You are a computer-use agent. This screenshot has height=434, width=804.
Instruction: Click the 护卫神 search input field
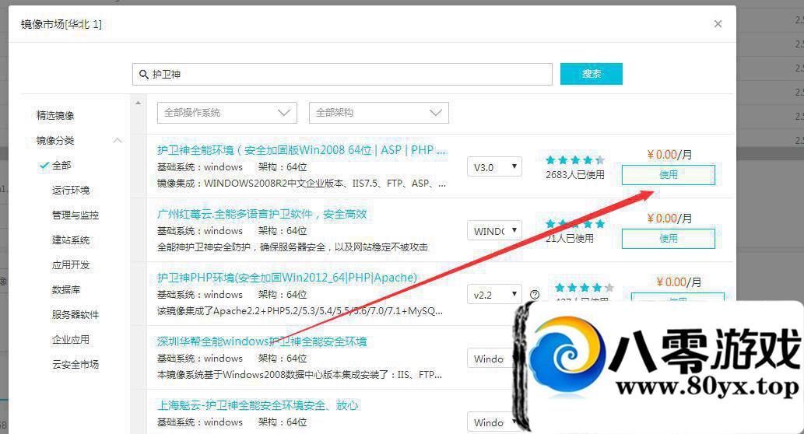(x=342, y=75)
